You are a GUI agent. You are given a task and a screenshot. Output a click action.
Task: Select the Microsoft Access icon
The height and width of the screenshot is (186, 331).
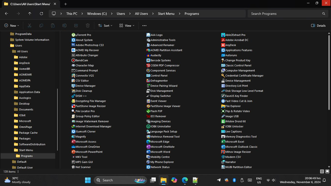[73, 142]
